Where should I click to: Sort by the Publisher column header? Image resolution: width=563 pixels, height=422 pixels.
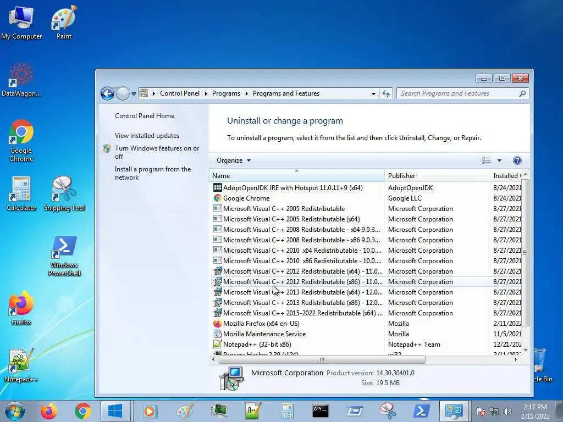pyautogui.click(x=437, y=175)
